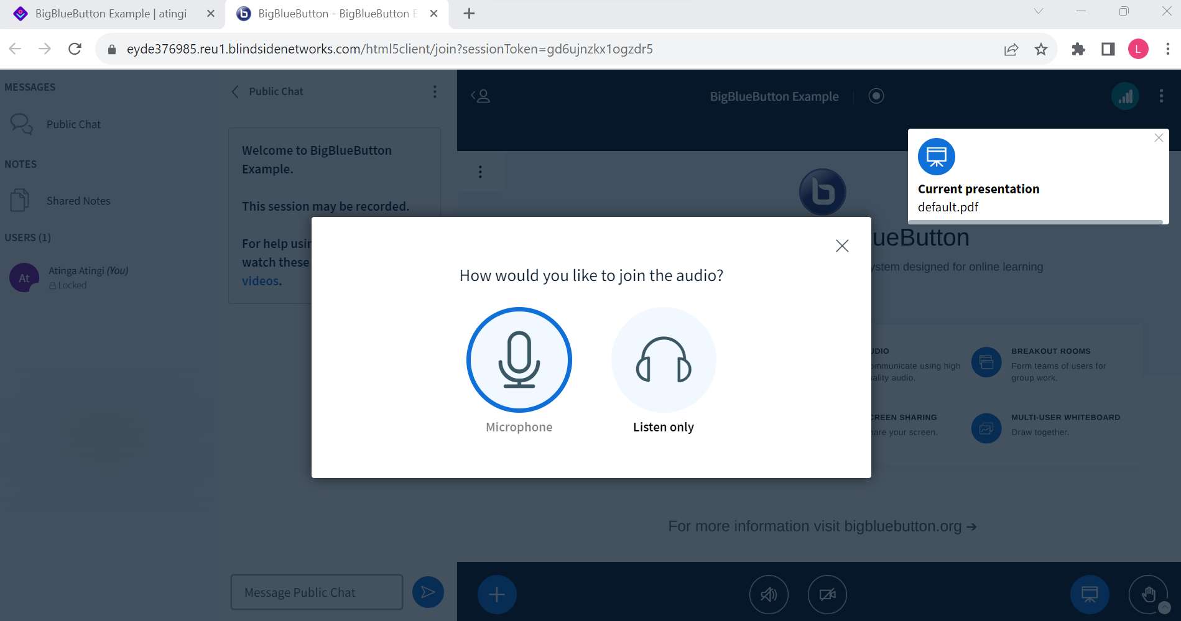Toggle presentation restore button in toolbar
This screenshot has width=1181, height=621.
click(x=1090, y=595)
